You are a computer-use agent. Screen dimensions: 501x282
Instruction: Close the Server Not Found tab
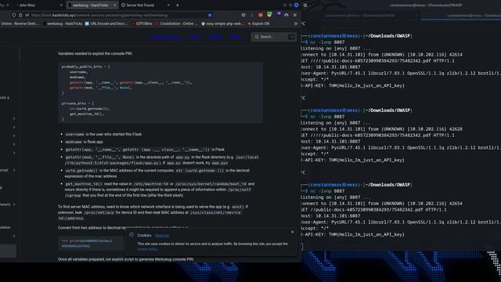coord(168,5)
